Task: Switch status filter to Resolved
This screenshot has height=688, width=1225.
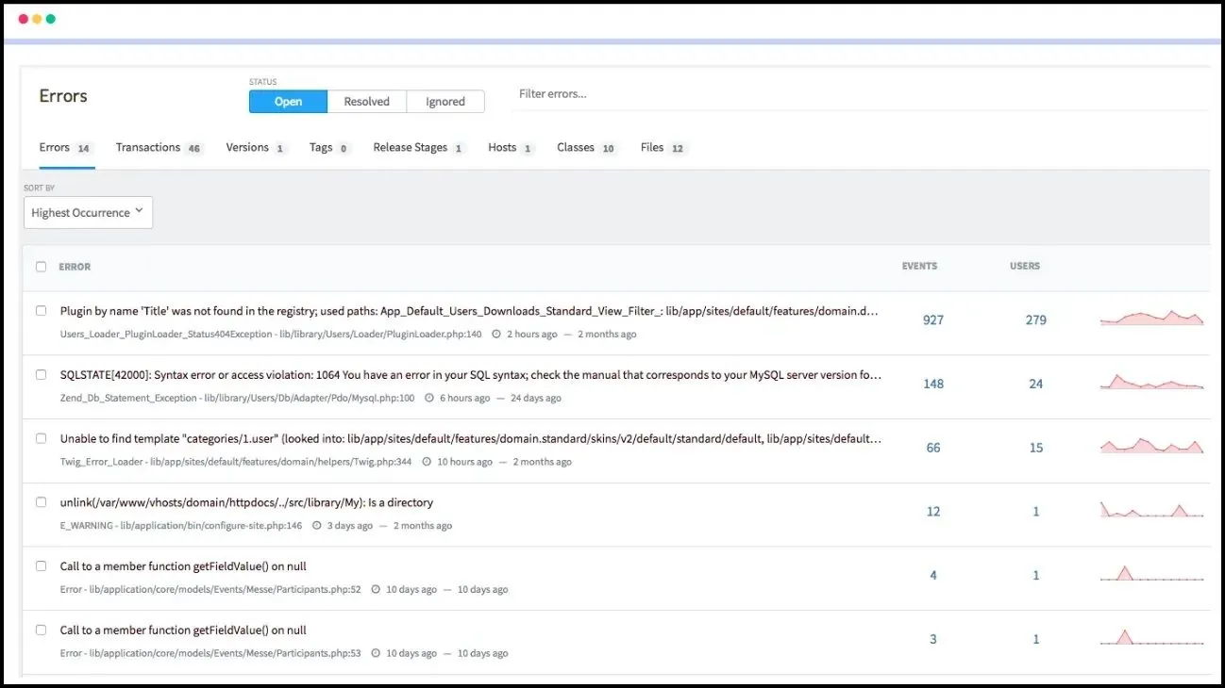Action: point(366,102)
